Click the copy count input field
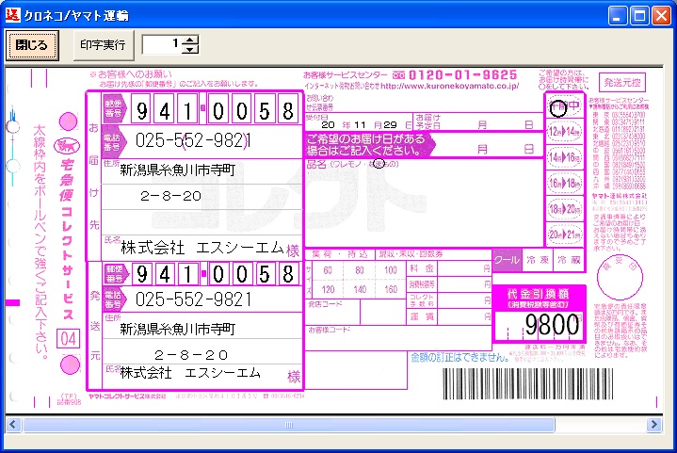Screen dimensions: 677x453 162,44
